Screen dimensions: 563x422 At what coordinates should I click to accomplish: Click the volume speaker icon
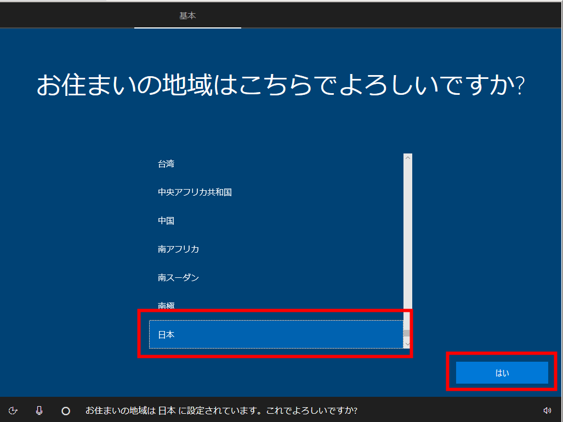click(x=547, y=410)
